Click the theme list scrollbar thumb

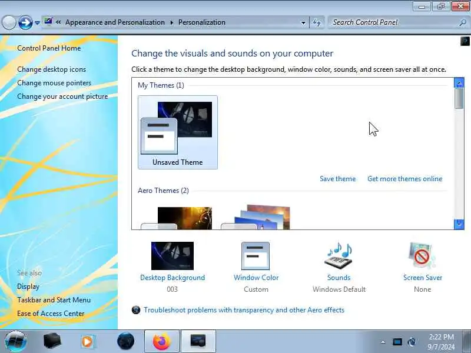(459, 99)
